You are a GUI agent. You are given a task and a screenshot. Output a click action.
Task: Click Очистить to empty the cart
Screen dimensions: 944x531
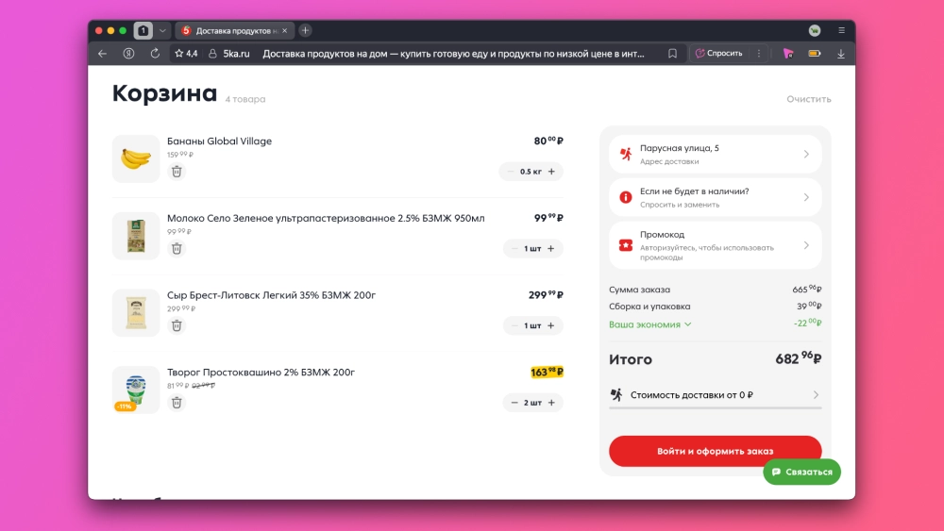(x=808, y=99)
